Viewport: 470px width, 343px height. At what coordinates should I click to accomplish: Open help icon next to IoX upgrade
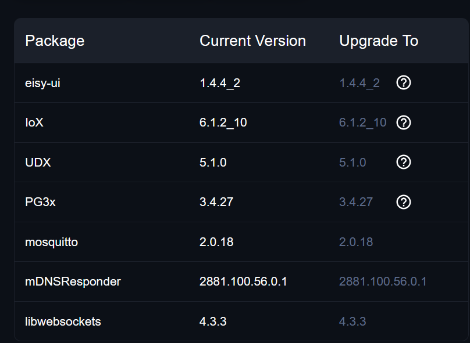coord(404,122)
